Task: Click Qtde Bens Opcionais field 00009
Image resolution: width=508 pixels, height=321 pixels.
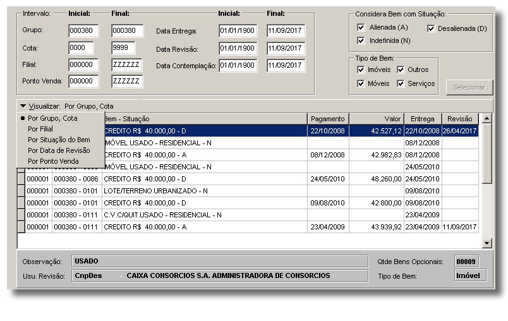Action: [466, 262]
